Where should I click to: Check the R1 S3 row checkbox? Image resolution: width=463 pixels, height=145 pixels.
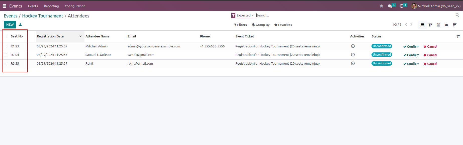tap(6, 46)
